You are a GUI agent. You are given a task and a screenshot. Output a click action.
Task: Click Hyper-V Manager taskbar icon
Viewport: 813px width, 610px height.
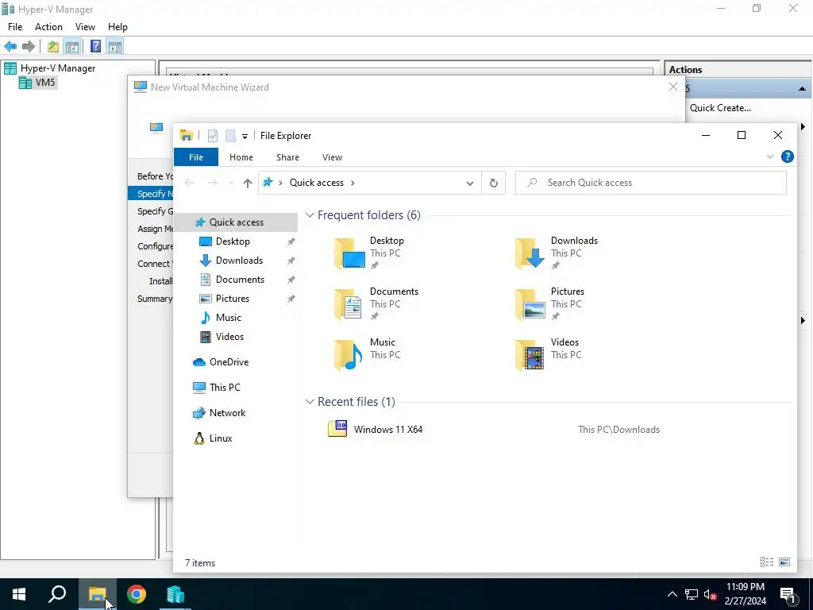click(x=175, y=594)
